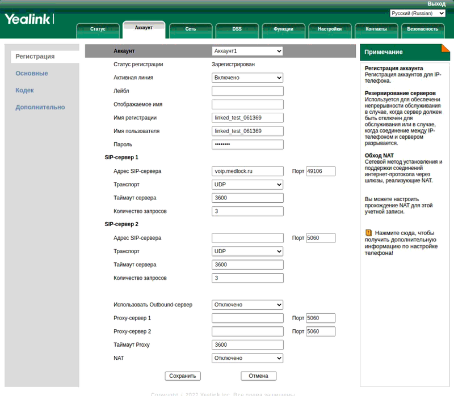The image size is (454, 396).
Task: Click the Примечание panel header
Action: pos(405,52)
